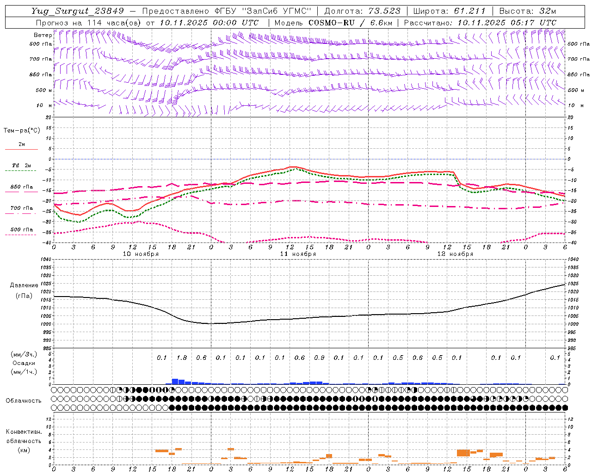The height and width of the screenshot is (473, 592).
Task: Click "Прогноз на 114 часа(ов)" forecast text
Action: pos(89,23)
